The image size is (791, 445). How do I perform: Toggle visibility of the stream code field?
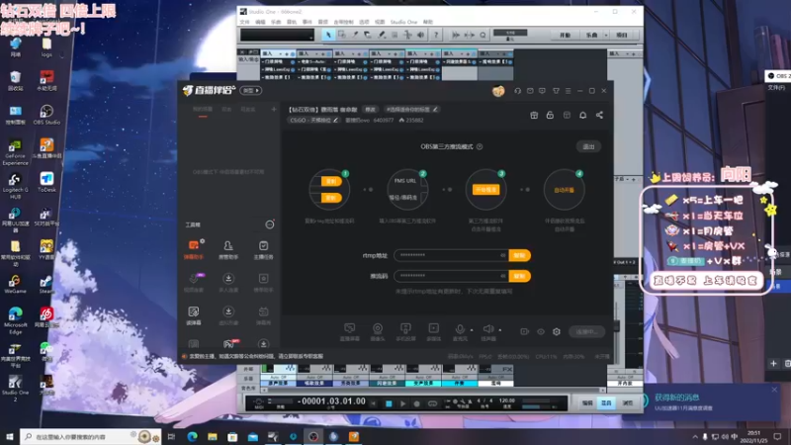click(x=502, y=276)
